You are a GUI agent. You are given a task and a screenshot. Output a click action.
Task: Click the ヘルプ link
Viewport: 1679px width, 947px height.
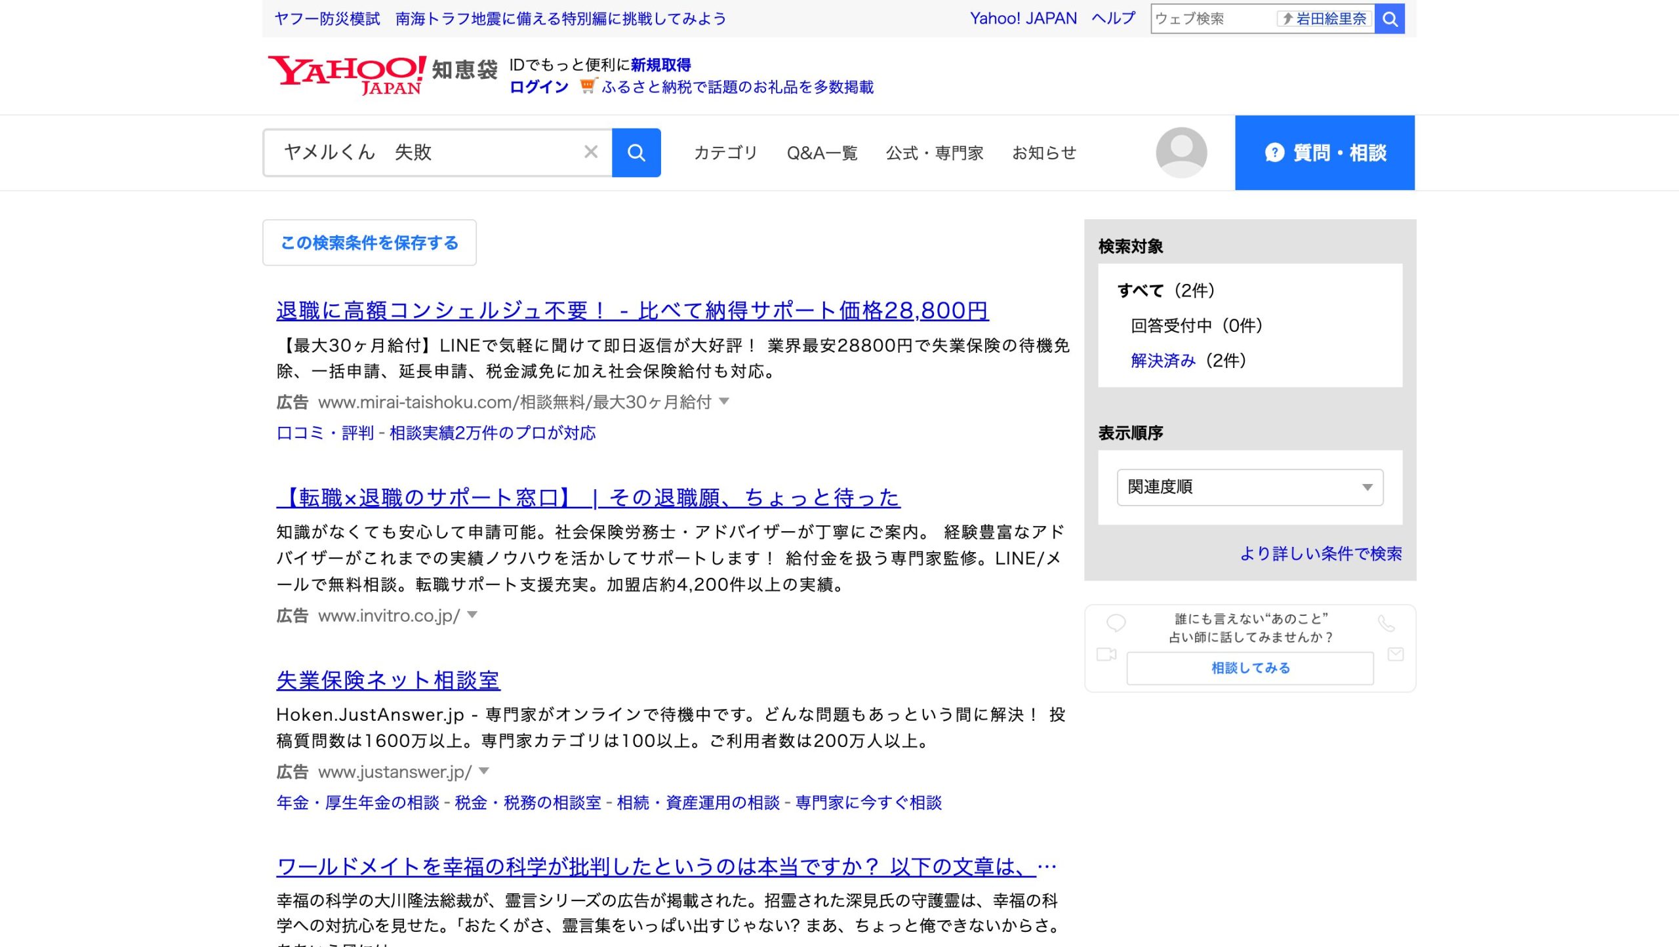click(x=1113, y=18)
